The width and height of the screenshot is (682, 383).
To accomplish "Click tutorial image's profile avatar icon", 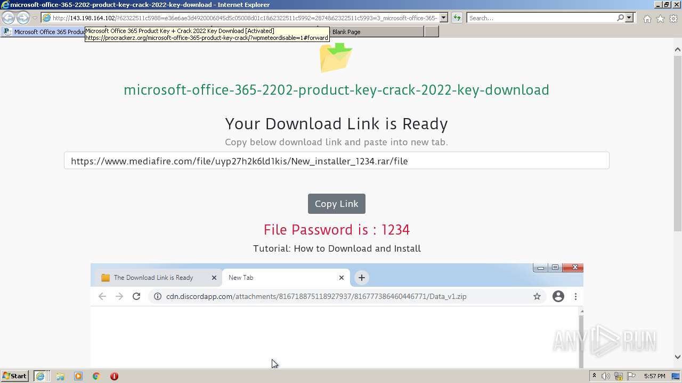I will [558, 296].
